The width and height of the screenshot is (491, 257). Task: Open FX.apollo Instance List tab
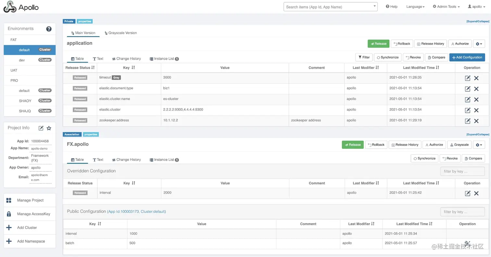pos(164,159)
